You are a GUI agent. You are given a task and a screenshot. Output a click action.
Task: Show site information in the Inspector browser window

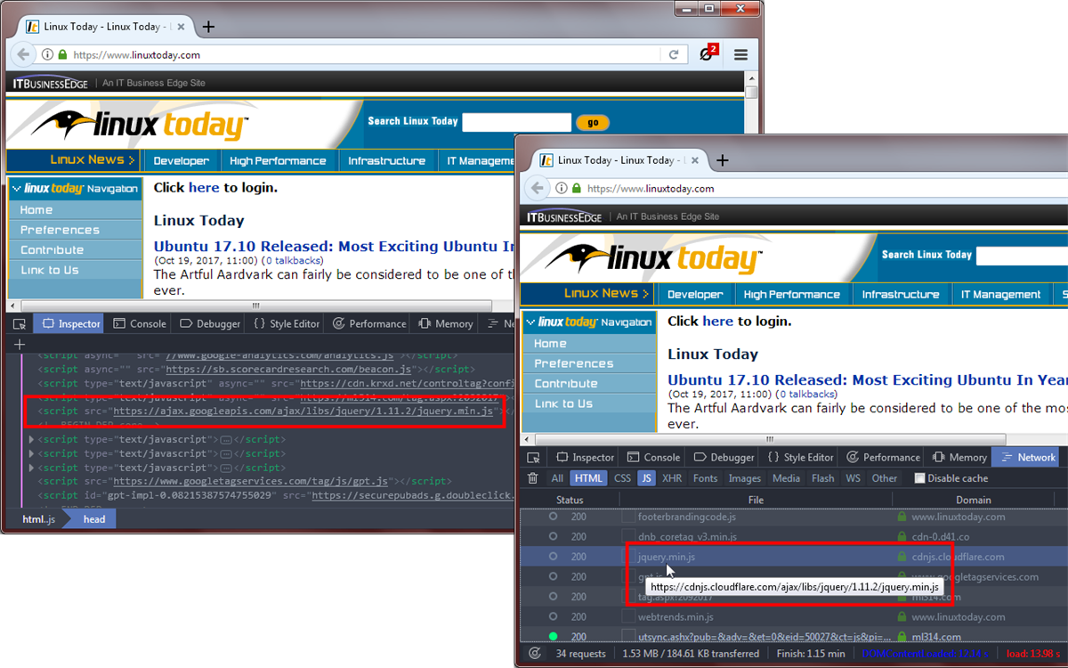(x=48, y=54)
